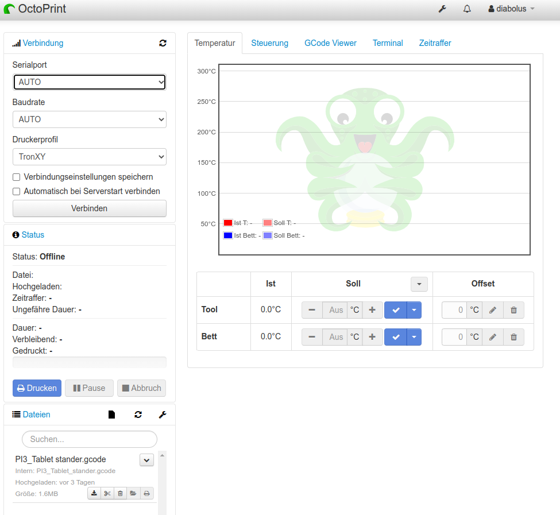
Task: Open the Druckerprofil TronXY dropdown
Action: pos(89,157)
